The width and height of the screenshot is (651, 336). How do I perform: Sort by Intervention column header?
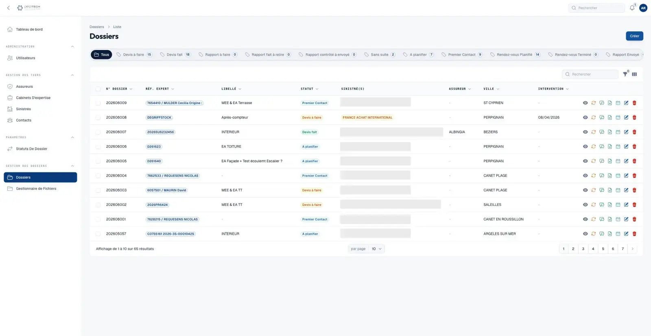553,89
